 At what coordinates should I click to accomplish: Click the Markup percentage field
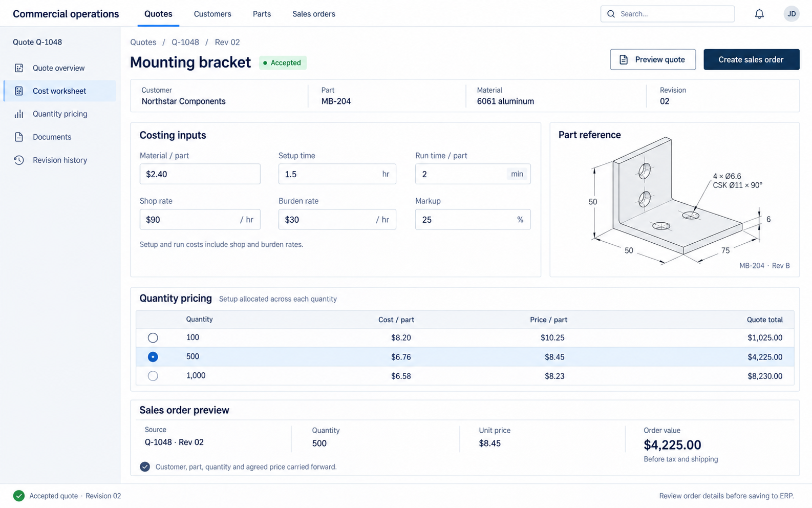coord(473,220)
